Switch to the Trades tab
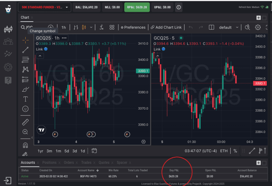 [x=86, y=163]
